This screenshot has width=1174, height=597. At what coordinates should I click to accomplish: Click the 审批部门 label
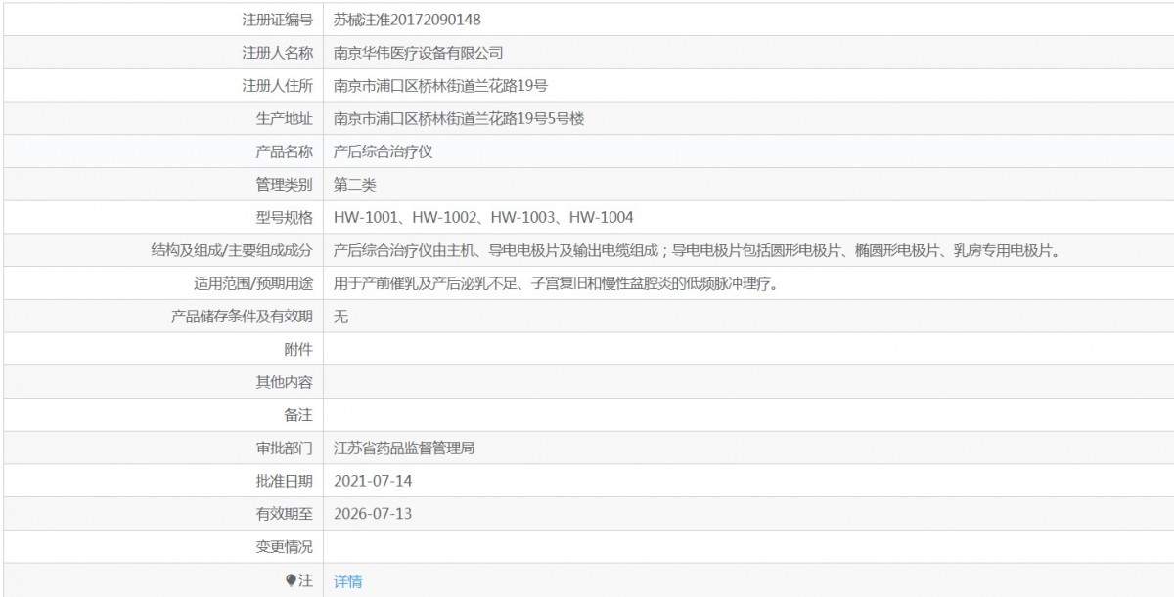coord(284,448)
